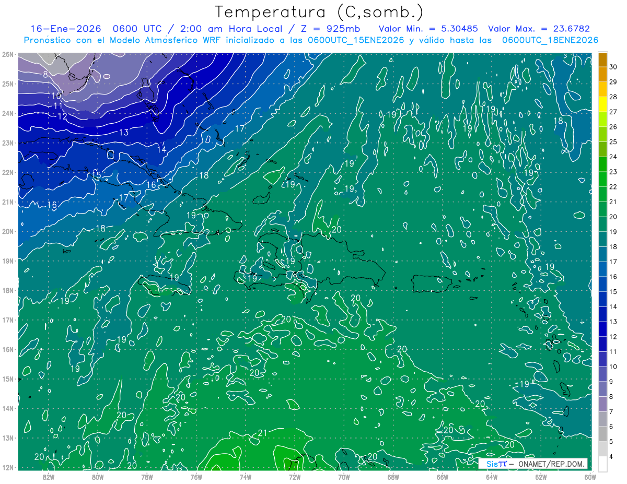The width and height of the screenshot is (627, 484).
Task: Click the 13 contour label on the map
Action: tap(124, 133)
